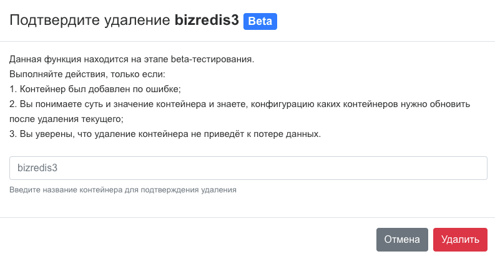Image resolution: width=495 pixels, height=259 pixels.
Task: Focus the bizredis3 container name input
Action: coord(248,168)
